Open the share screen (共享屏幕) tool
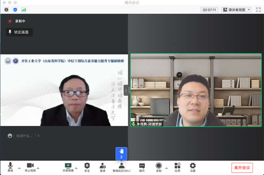 click(x=68, y=166)
